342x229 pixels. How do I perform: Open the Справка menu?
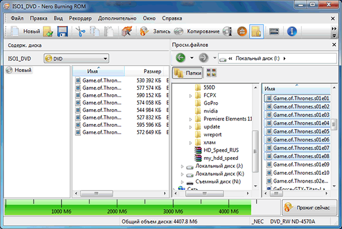(172, 18)
